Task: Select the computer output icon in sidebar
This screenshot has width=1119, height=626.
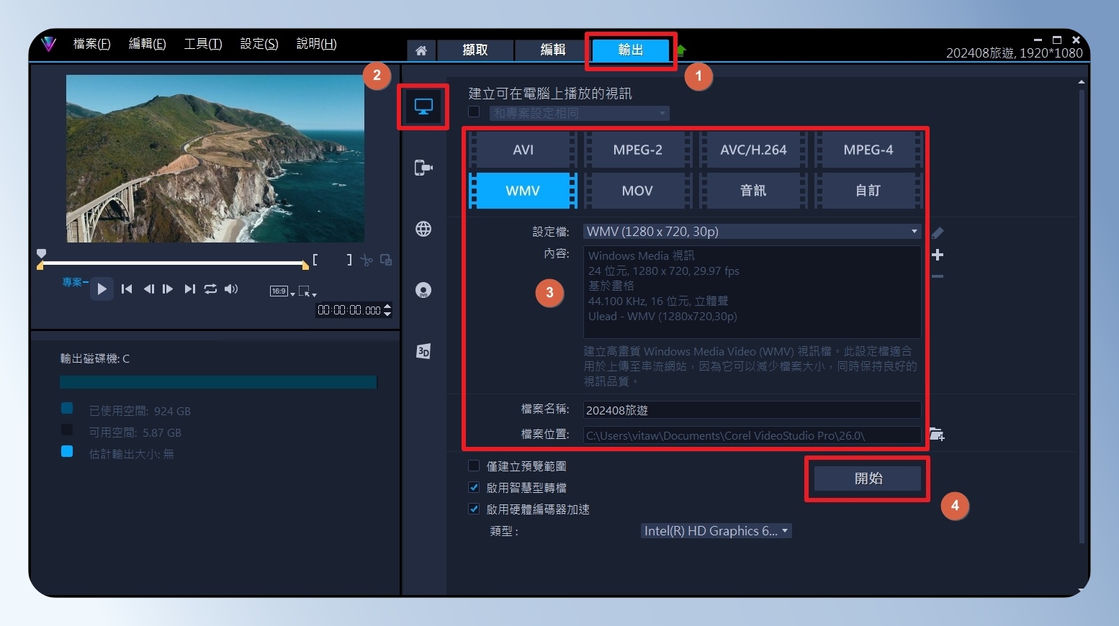Action: click(x=423, y=107)
